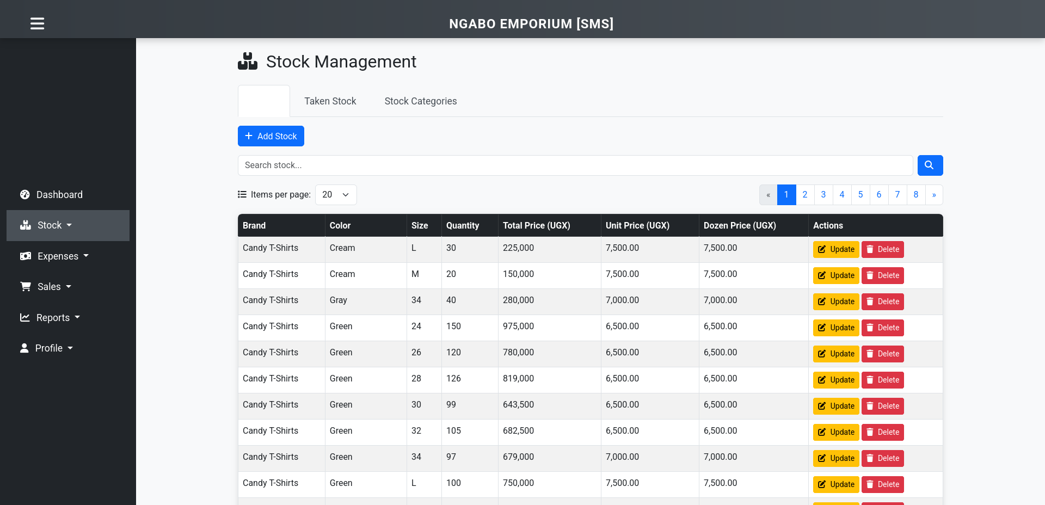Open the Items per page dropdown
Viewport: 1045px width, 505px height.
[336, 195]
